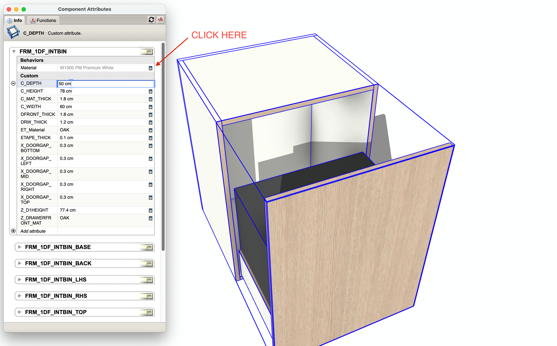Click the minus icon to remove C_DEPTH
Viewport: 557px width, 346px height.
[x=13, y=84]
